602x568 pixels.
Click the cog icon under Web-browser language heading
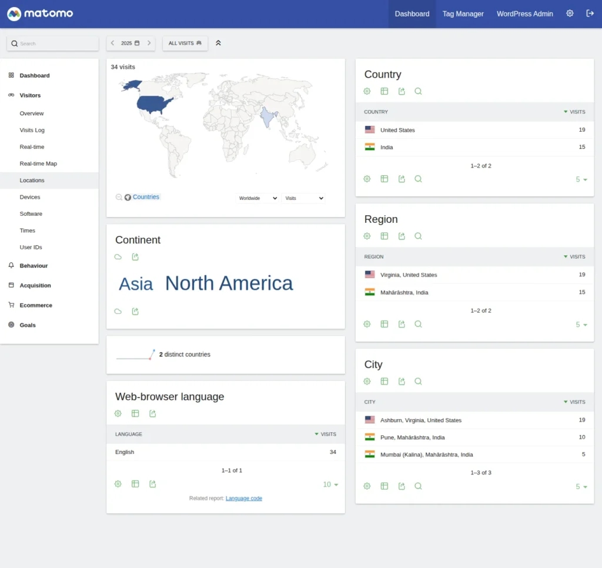[x=118, y=413]
